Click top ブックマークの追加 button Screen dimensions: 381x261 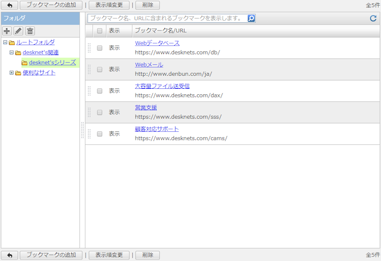51,5
